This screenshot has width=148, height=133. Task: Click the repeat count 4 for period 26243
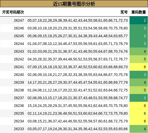[x=139, y=51]
